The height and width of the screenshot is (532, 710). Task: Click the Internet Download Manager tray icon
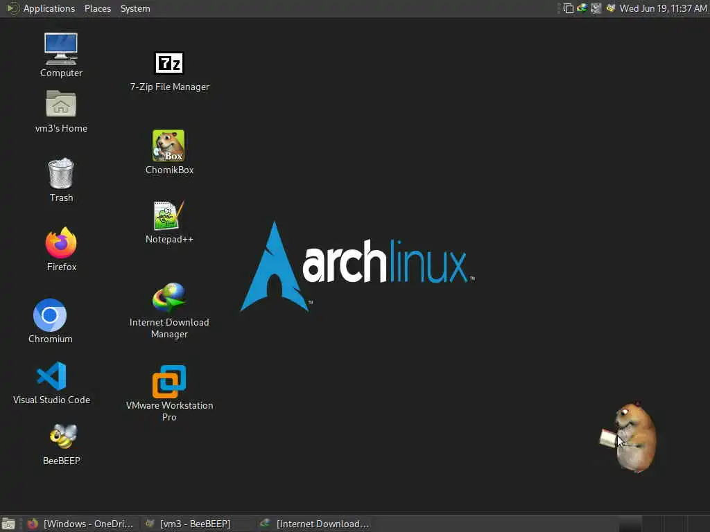tap(582, 8)
